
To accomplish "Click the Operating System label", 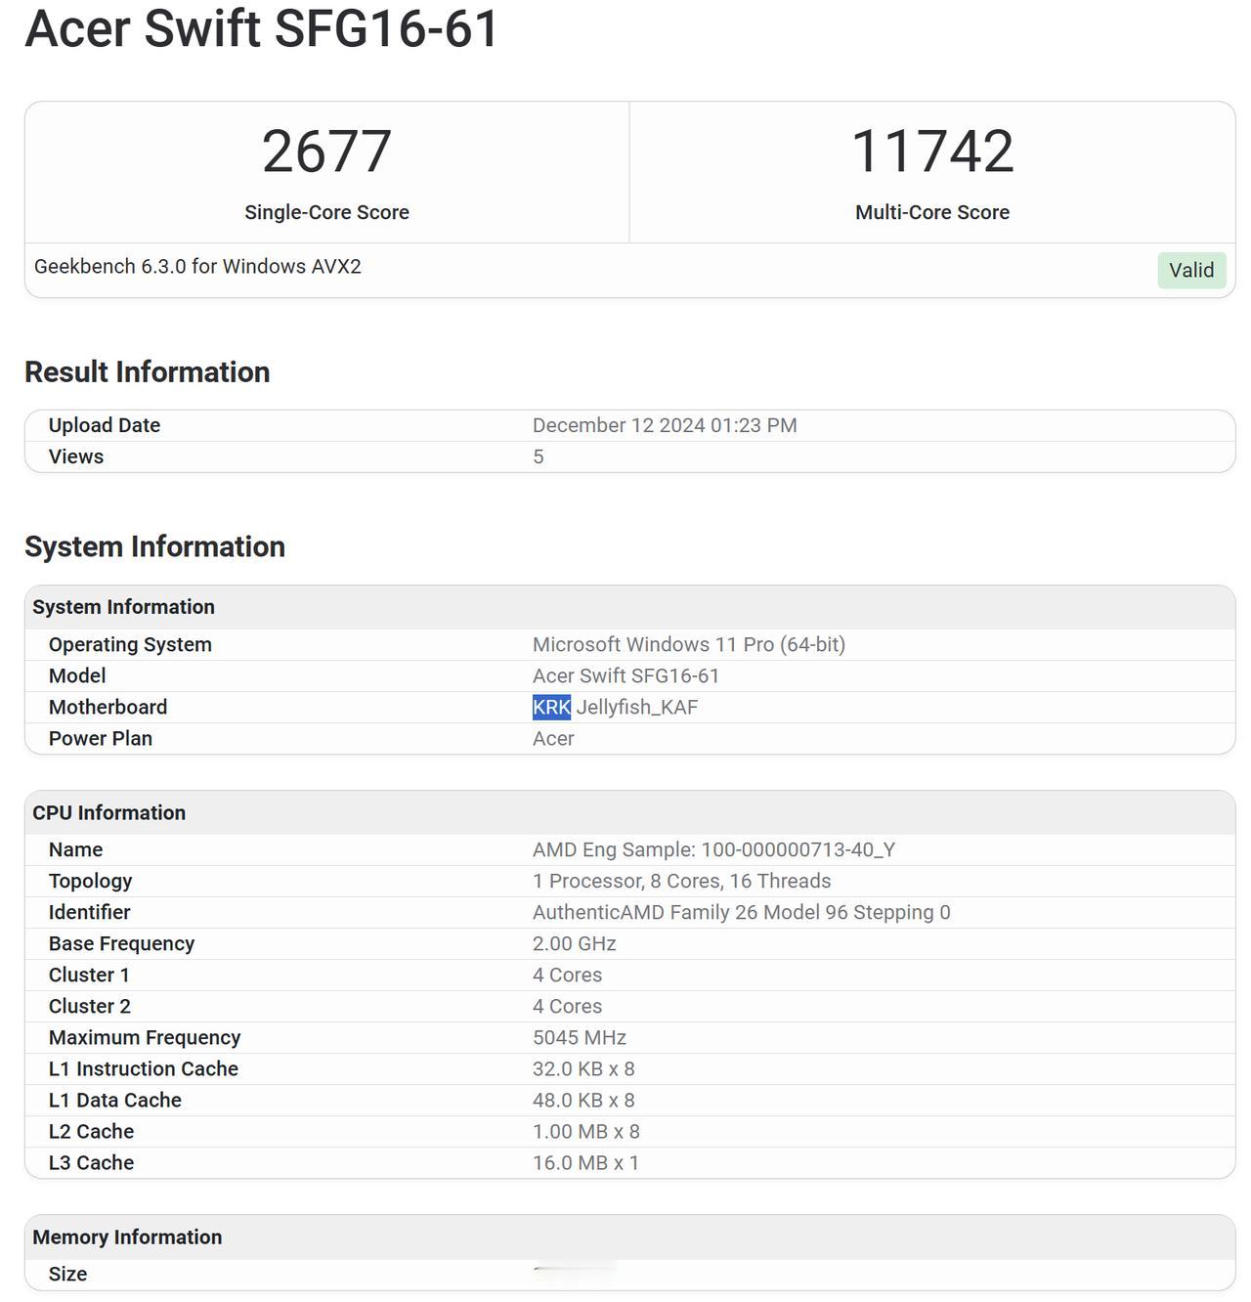I will [130, 644].
